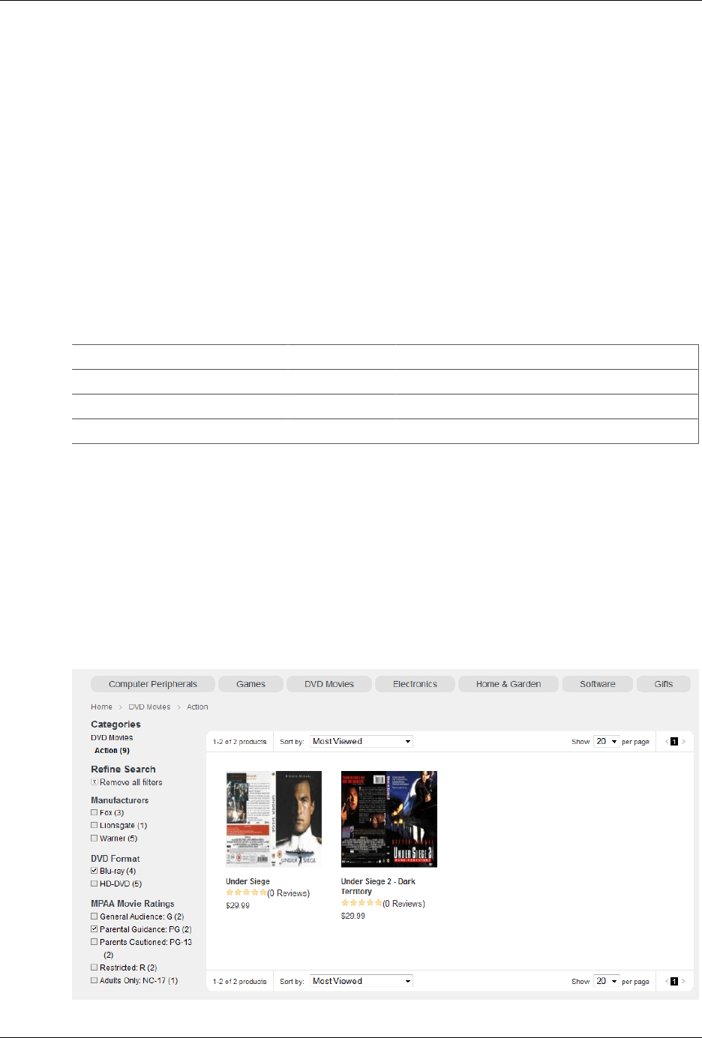Click top previous page arrow
Screen dimensions: 702x1038
tap(666, 742)
